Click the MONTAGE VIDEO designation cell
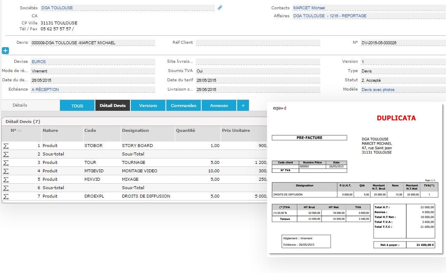 click(140, 171)
